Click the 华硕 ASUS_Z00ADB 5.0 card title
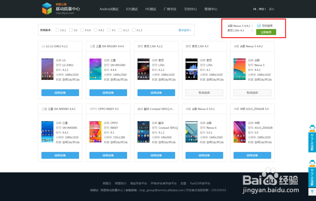 click(251, 109)
